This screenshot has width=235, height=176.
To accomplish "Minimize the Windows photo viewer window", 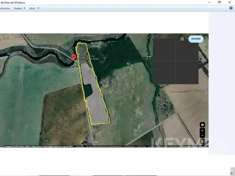I will pos(210,2).
